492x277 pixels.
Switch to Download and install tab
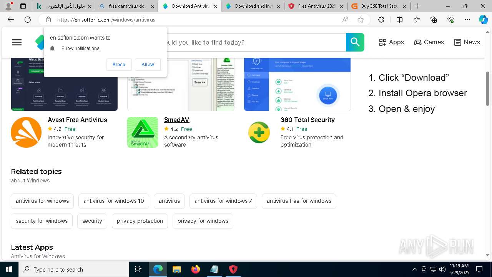click(253, 6)
